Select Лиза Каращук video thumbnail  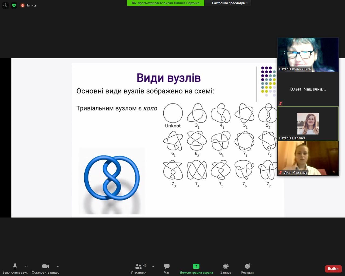[x=308, y=158]
